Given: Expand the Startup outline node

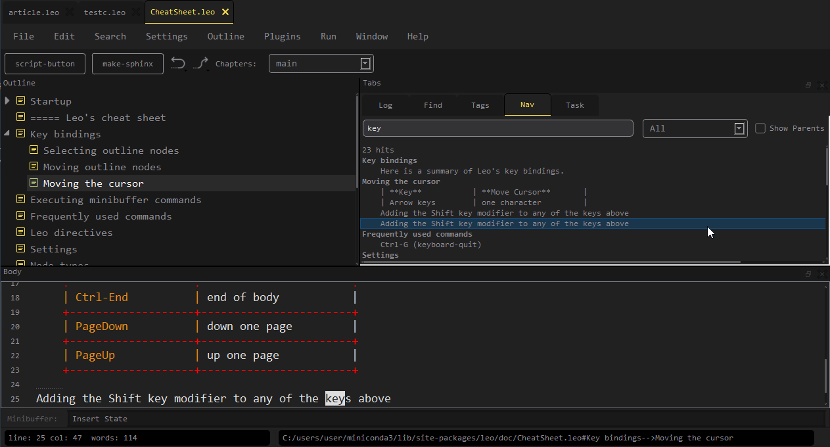Looking at the screenshot, I should (x=7, y=101).
